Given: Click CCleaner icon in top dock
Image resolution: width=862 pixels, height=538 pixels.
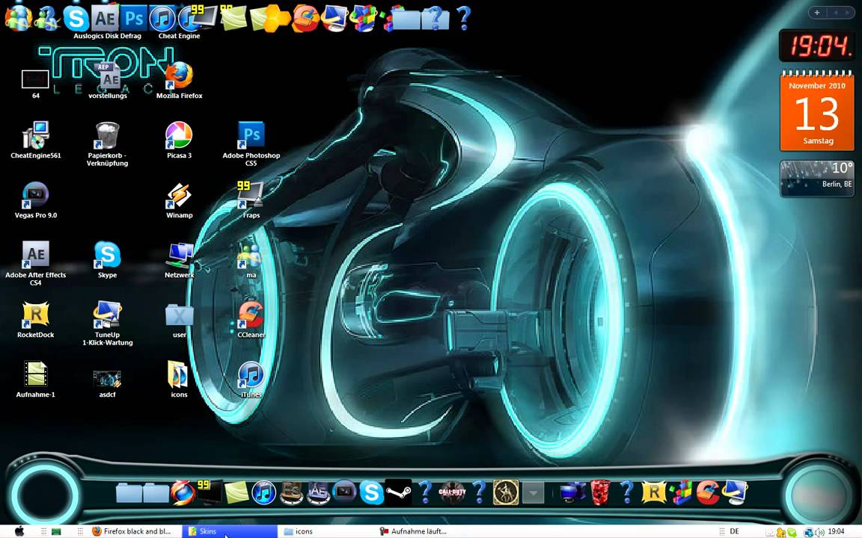Looking at the screenshot, I should pyautogui.click(x=305, y=18).
